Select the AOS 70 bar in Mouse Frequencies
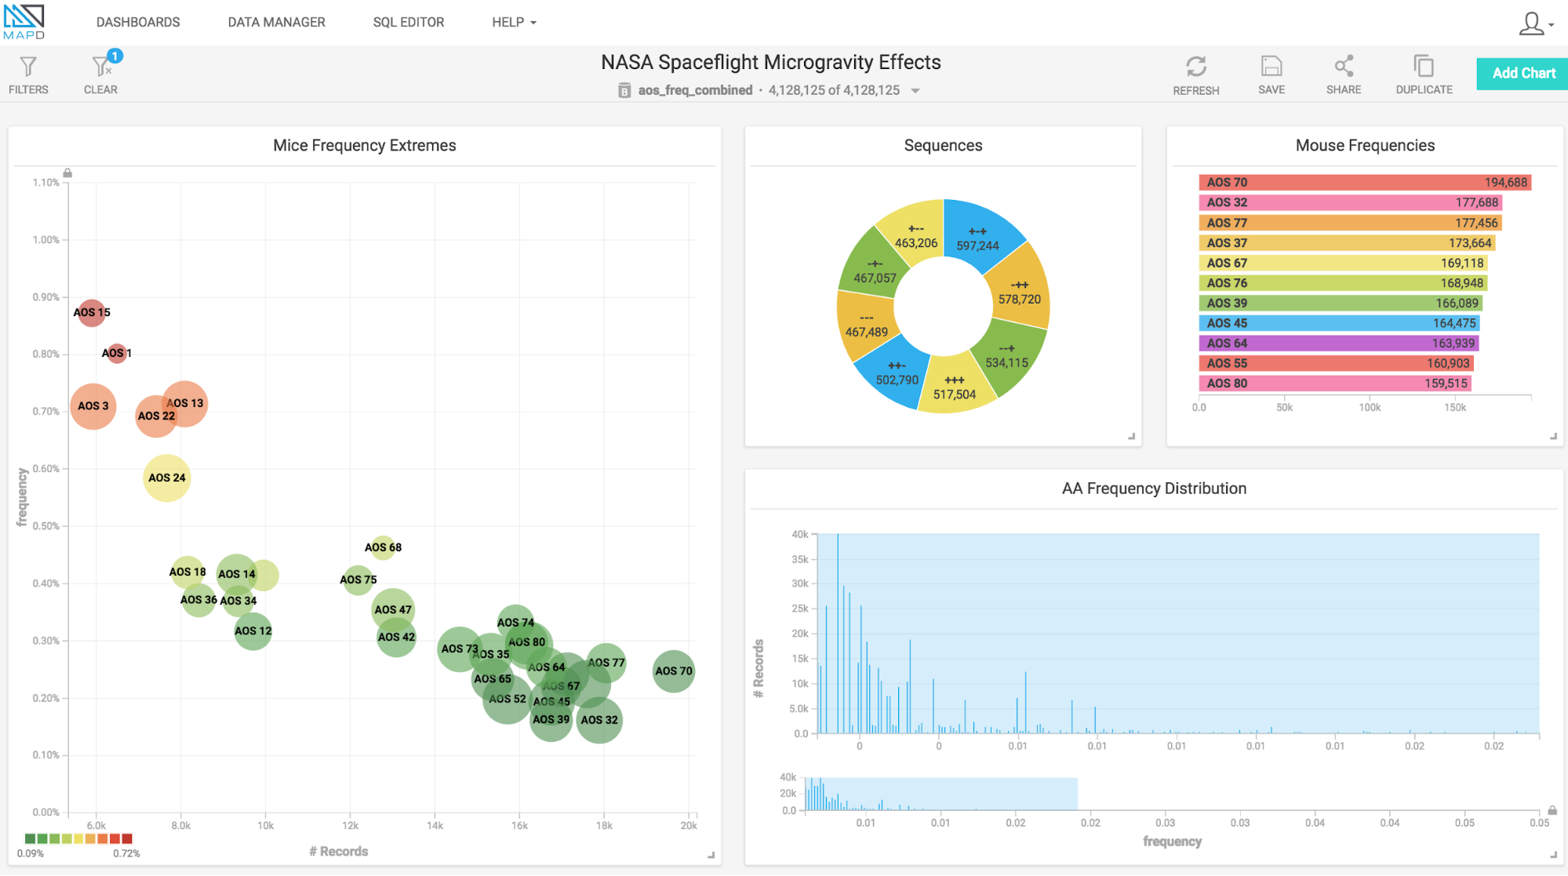The width and height of the screenshot is (1568, 876). 1363,183
